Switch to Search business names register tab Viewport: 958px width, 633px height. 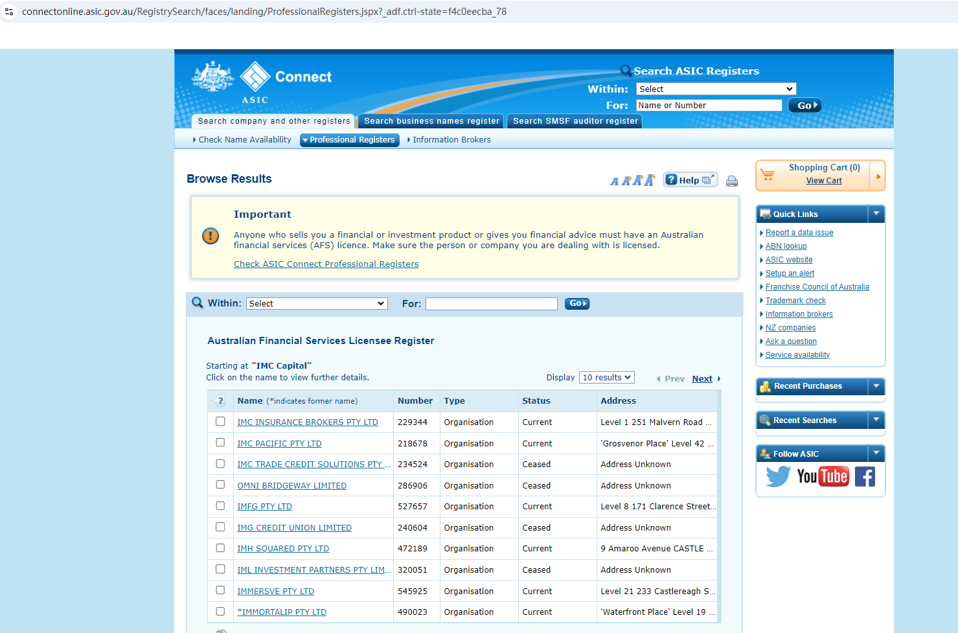click(432, 121)
